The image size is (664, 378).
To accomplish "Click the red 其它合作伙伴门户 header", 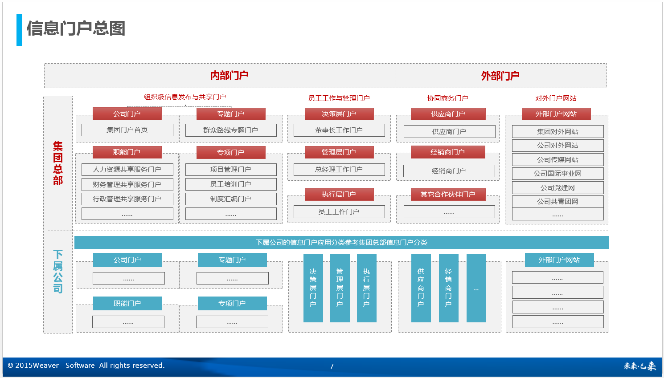I will click(x=448, y=195).
